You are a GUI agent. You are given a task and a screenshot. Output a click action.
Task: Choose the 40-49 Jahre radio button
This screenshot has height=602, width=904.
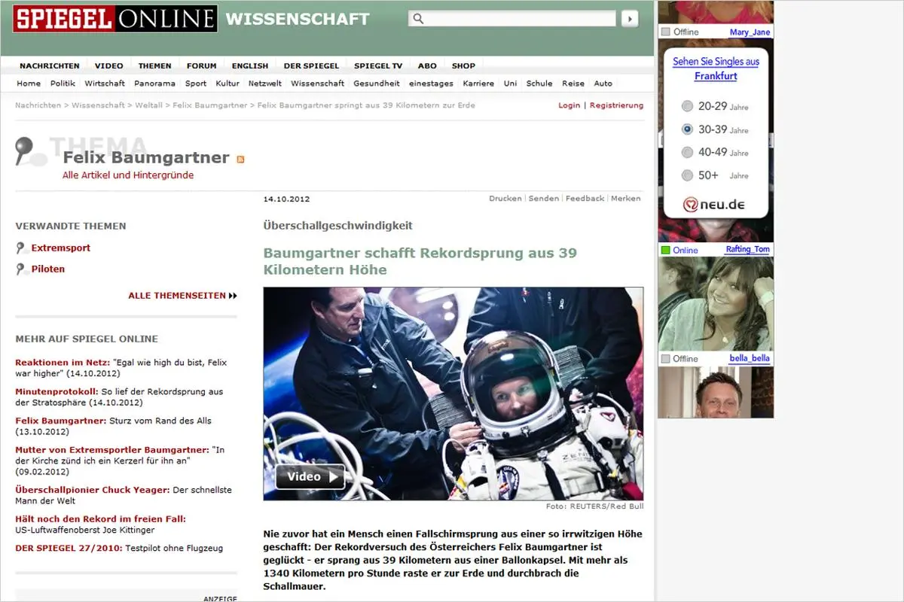coord(687,153)
